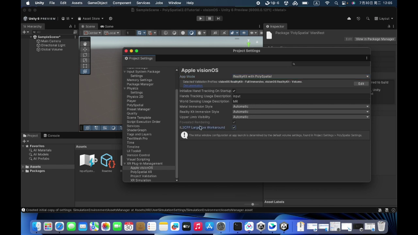Toggle Initialize Hand Tracking On Startup checkbox
418x235 pixels.
click(x=234, y=91)
